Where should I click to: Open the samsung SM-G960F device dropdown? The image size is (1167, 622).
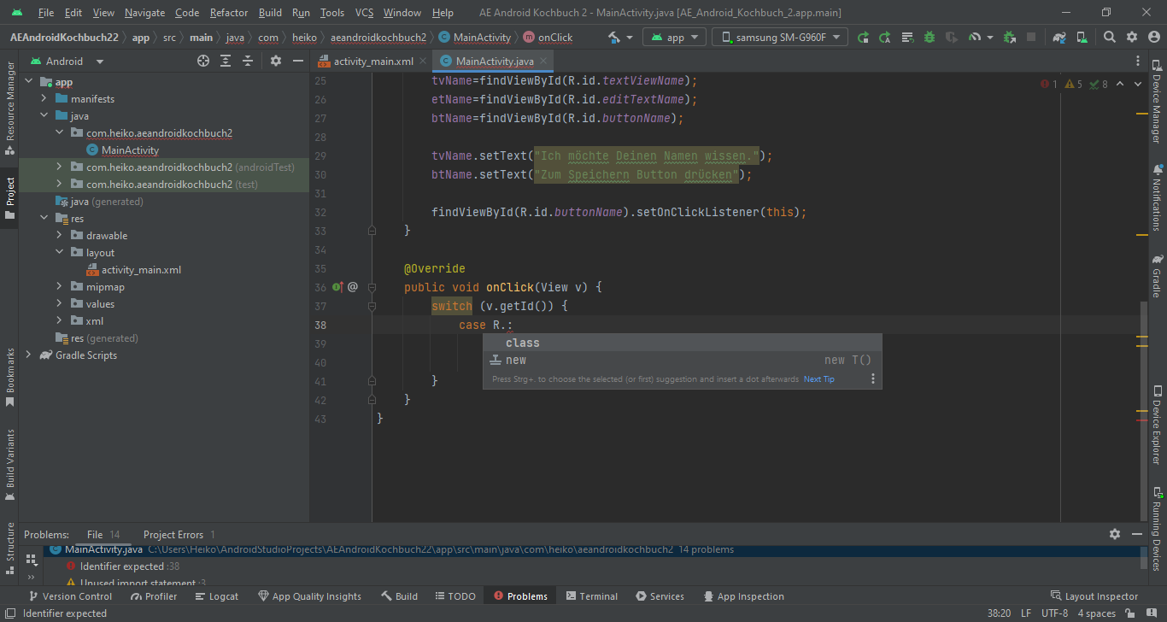click(x=781, y=38)
